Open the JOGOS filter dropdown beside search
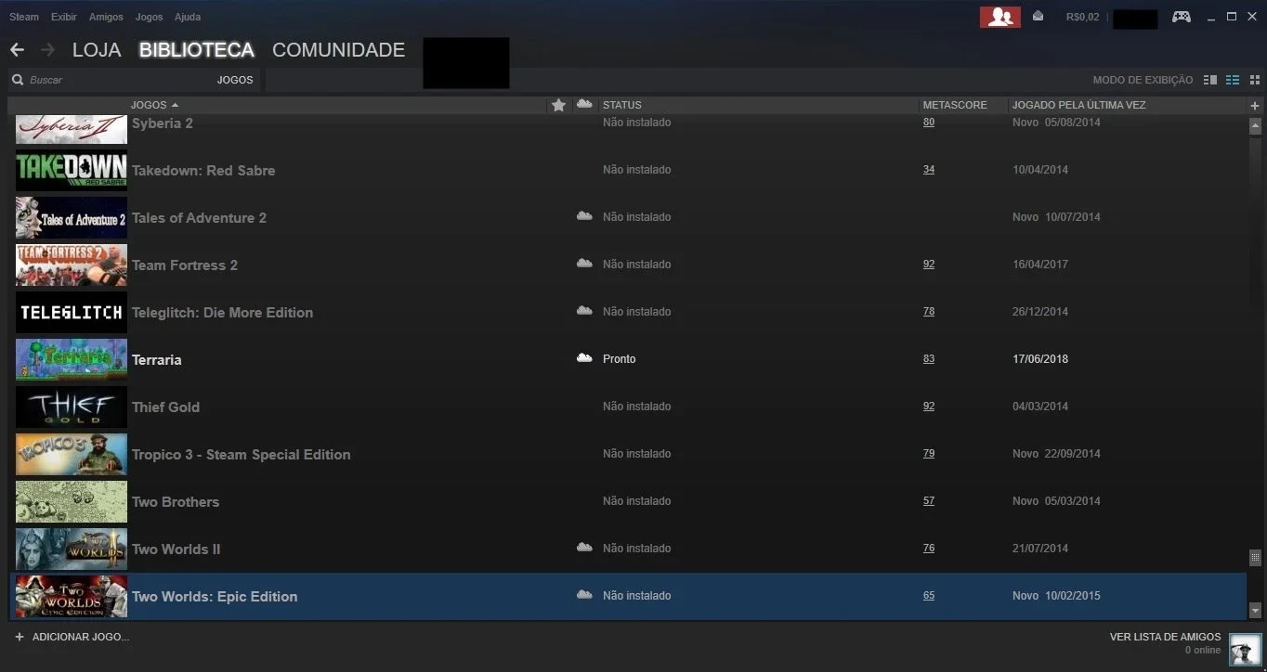The image size is (1267, 672). [235, 80]
